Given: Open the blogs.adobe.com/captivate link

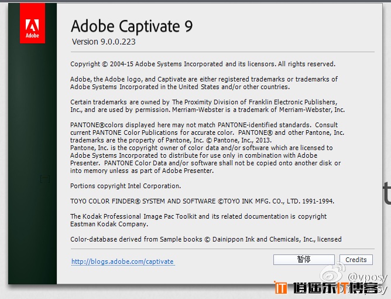Looking at the screenshot, I should point(123,261).
